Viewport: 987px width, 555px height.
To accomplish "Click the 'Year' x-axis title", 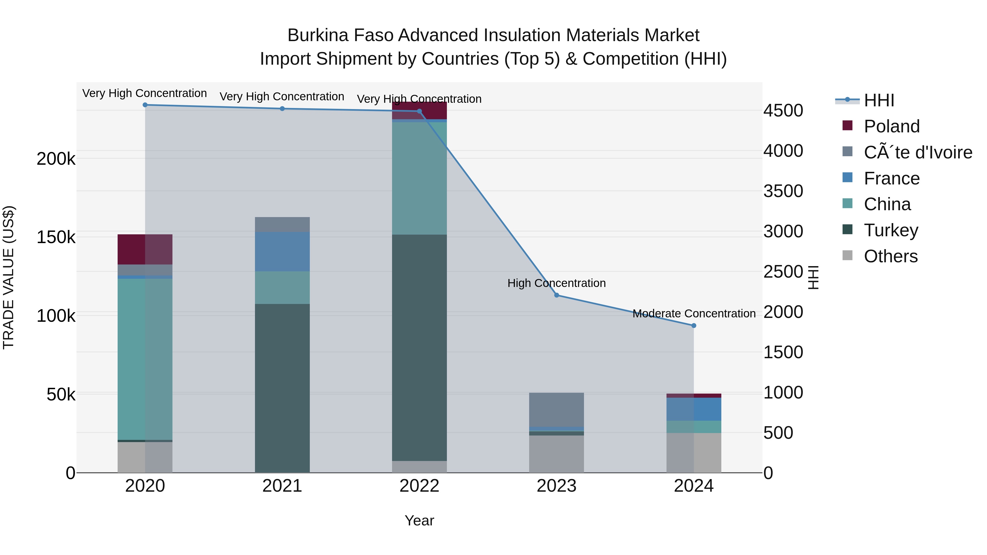I will 419,520.
